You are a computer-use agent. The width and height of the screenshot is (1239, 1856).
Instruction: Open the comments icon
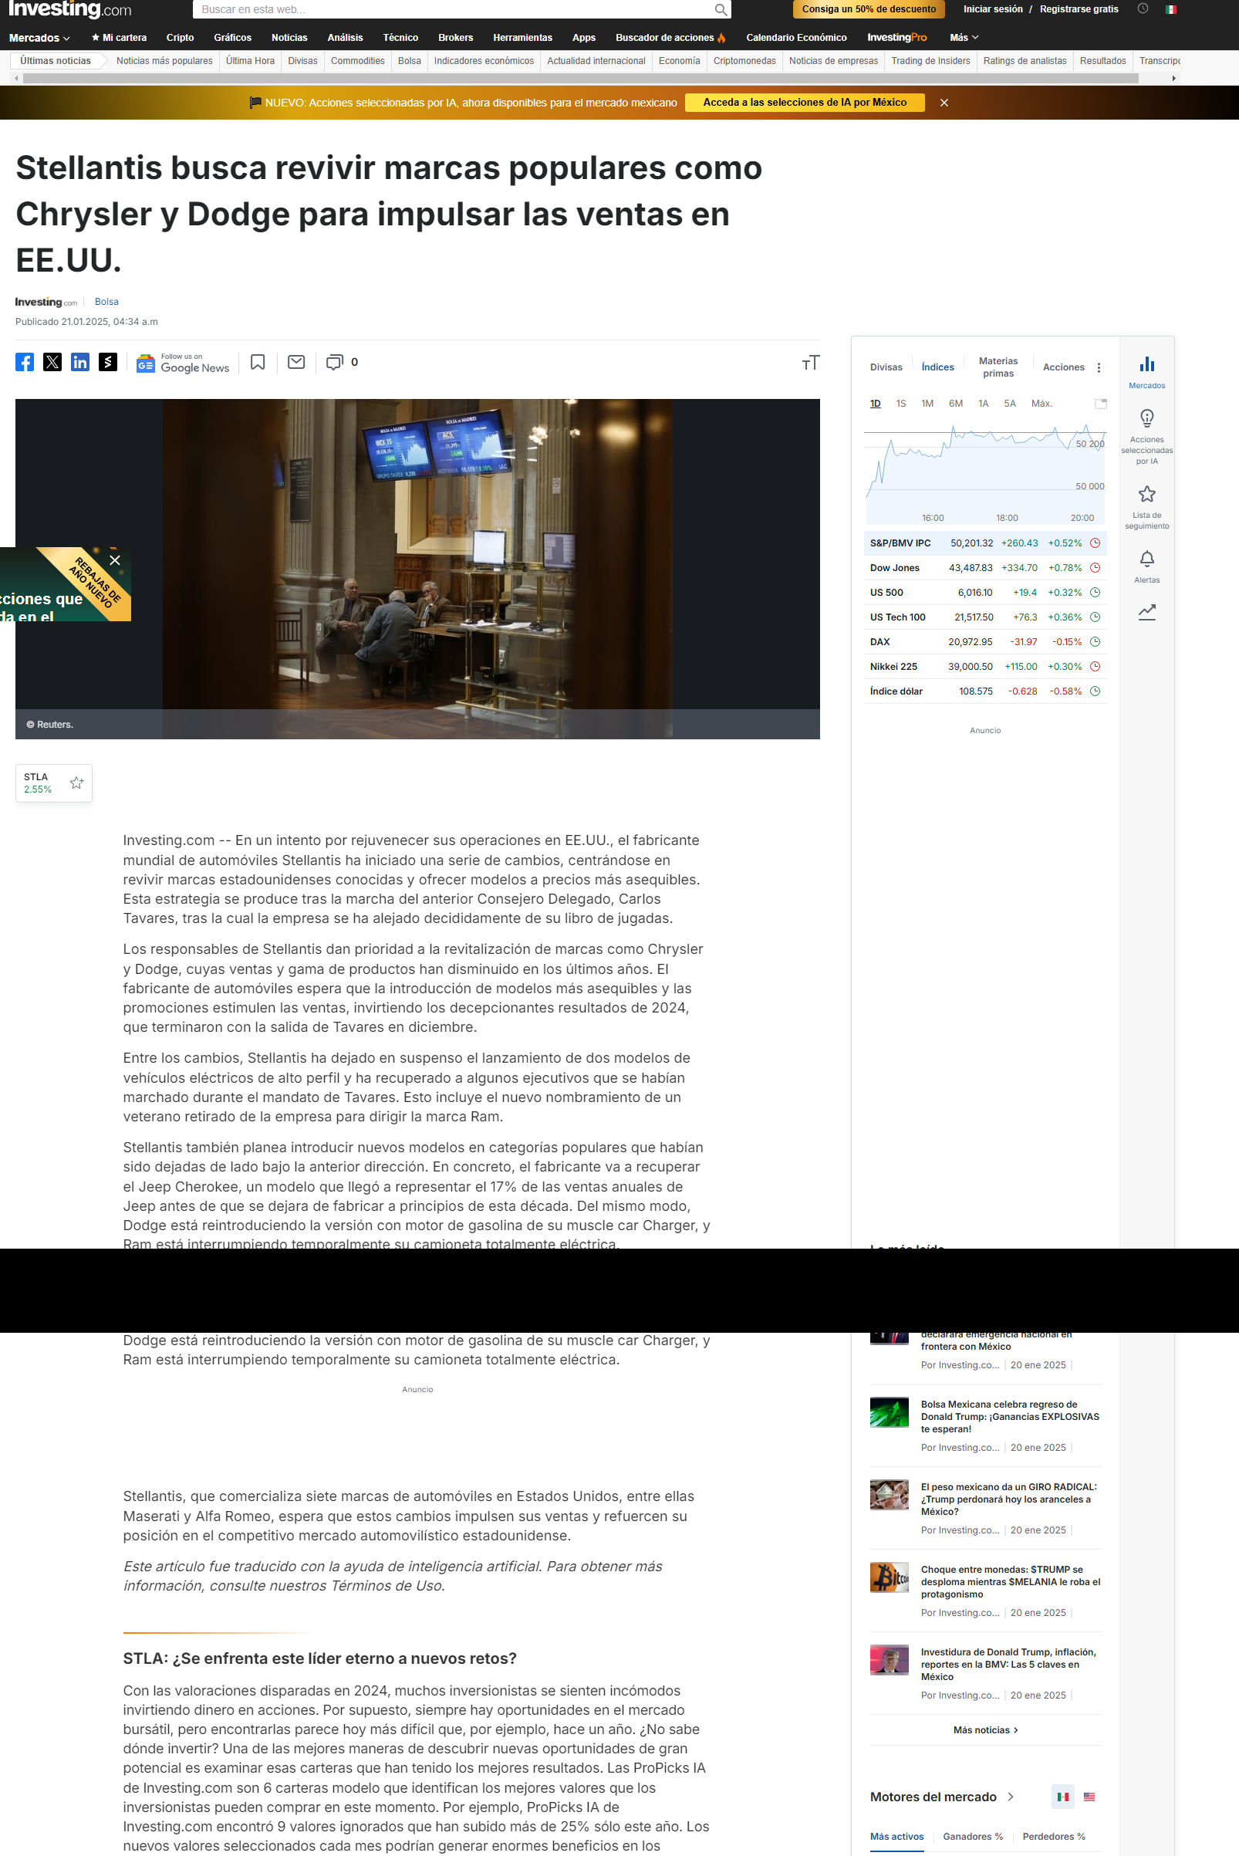[335, 362]
